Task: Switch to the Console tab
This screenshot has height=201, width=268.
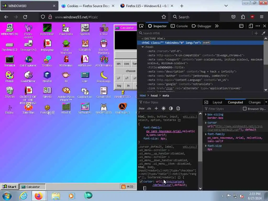Action: coord(179,26)
